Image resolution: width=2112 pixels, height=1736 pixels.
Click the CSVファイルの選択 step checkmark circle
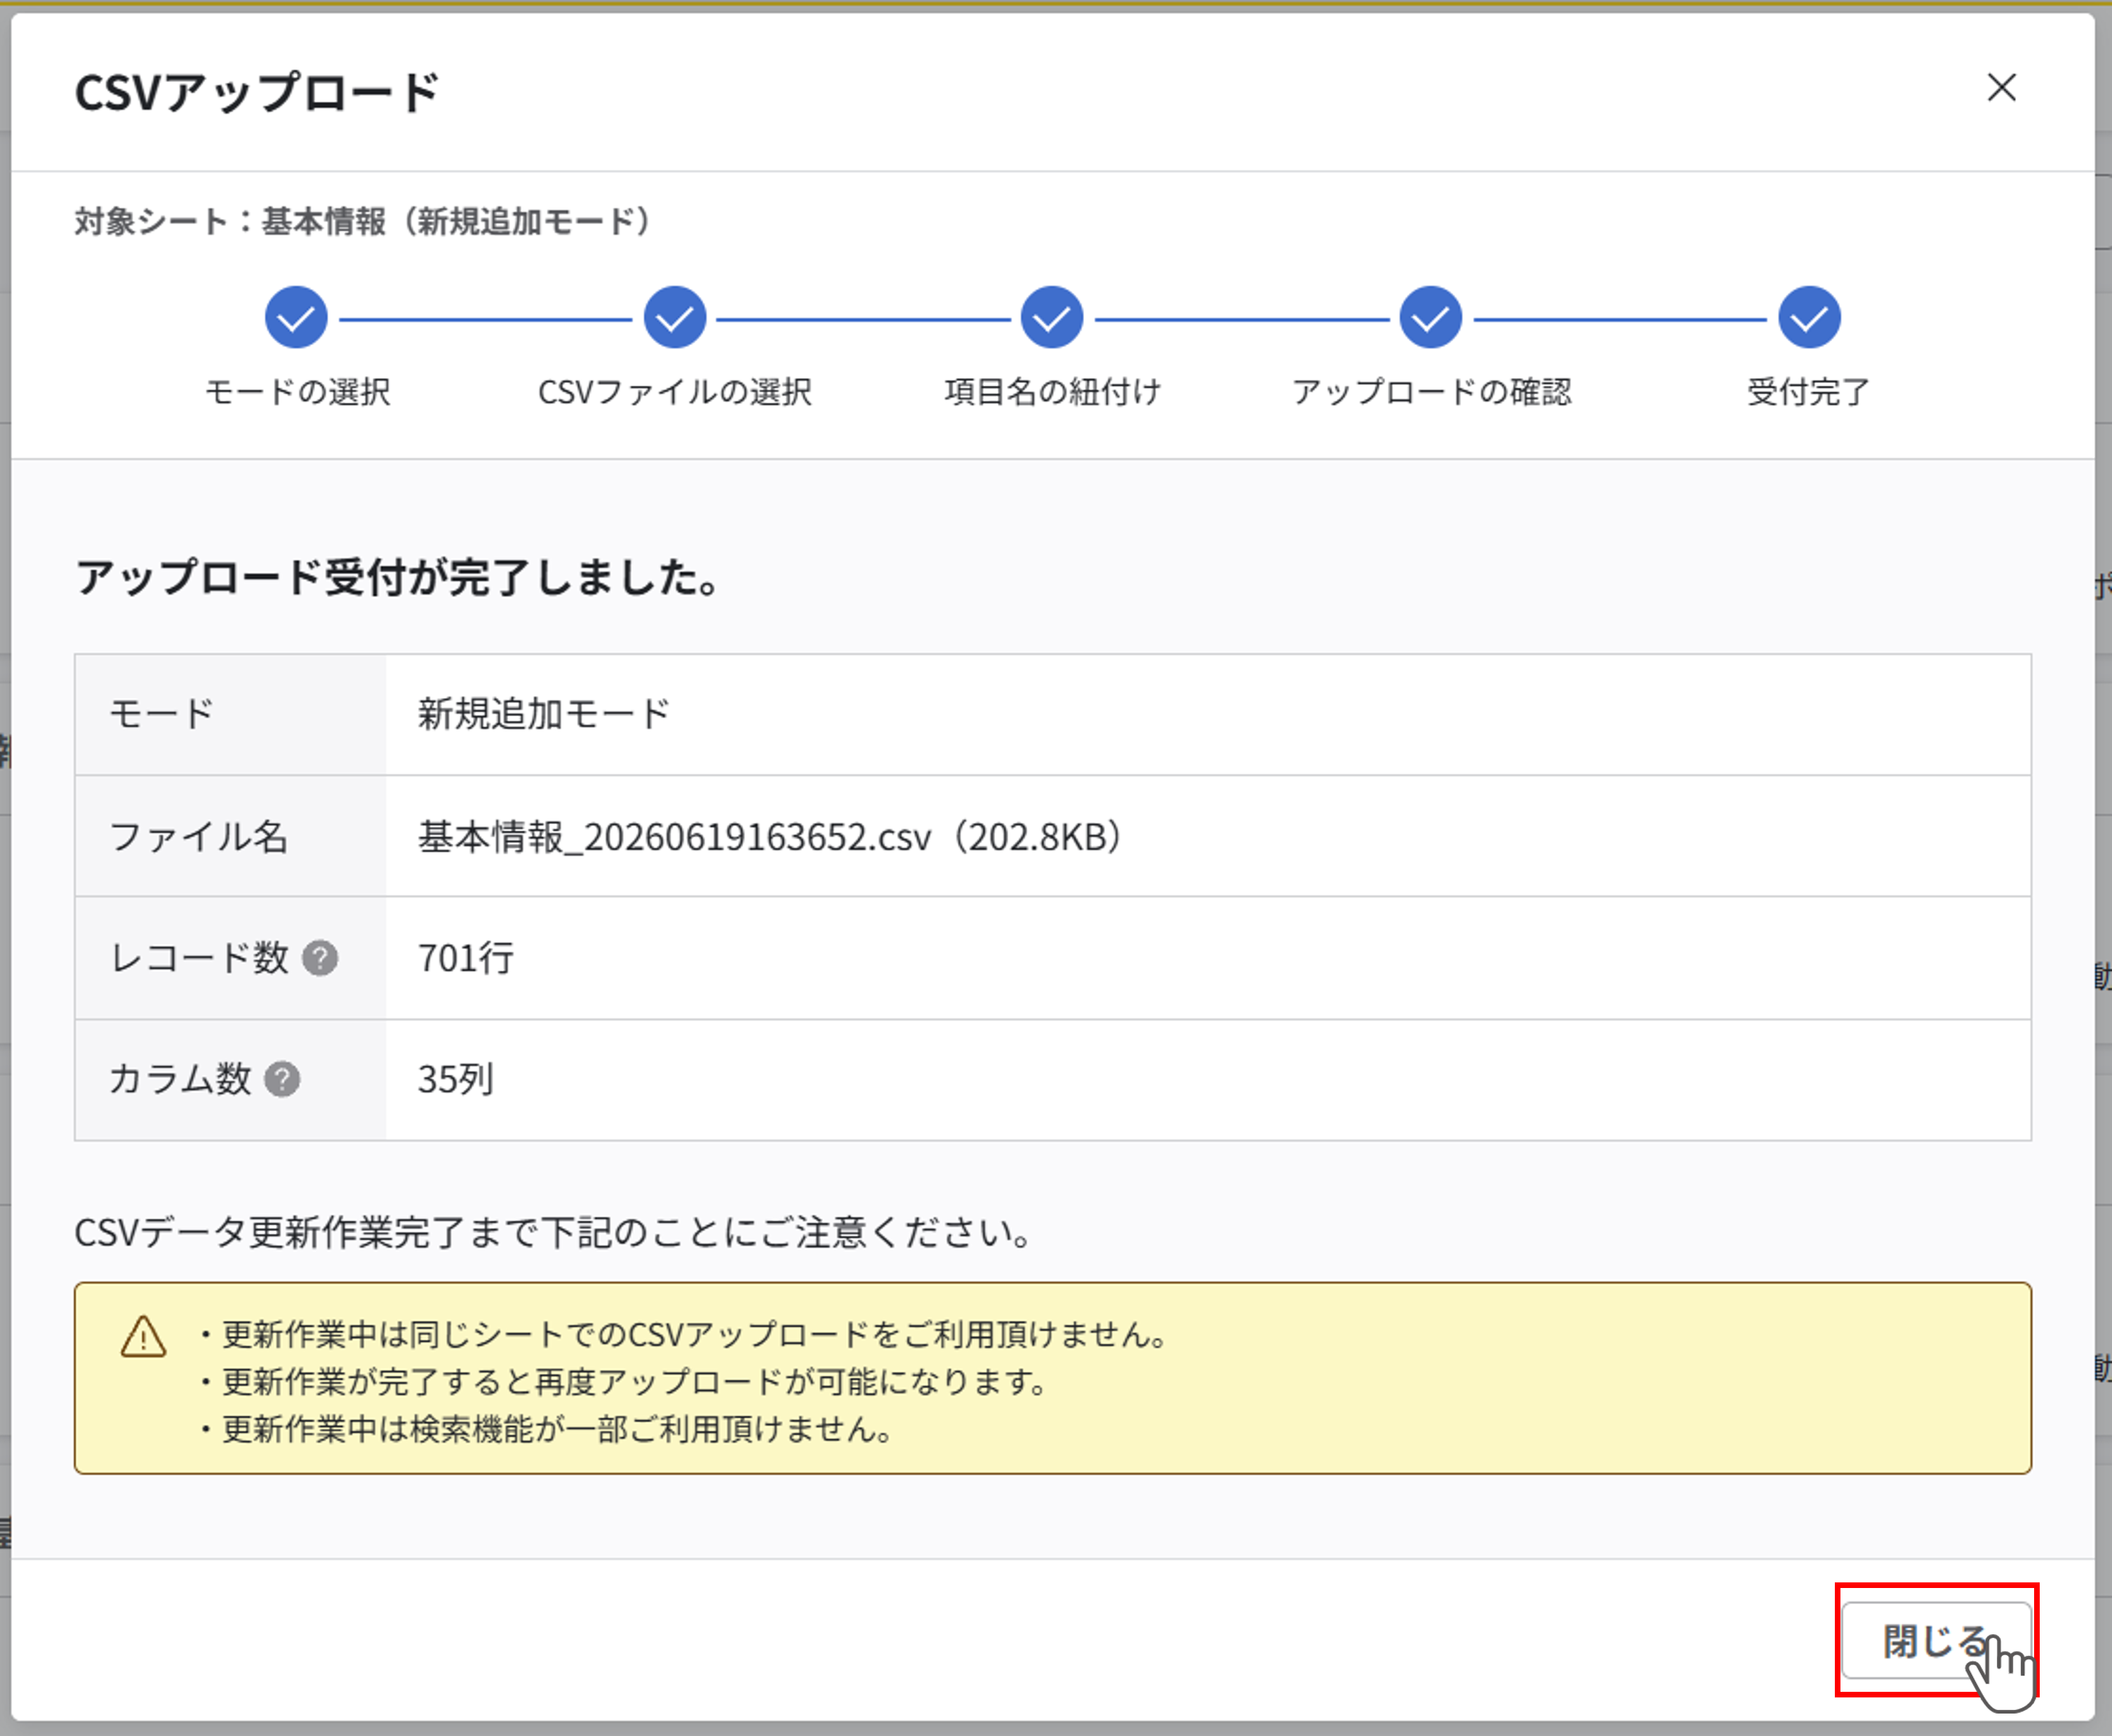675,318
